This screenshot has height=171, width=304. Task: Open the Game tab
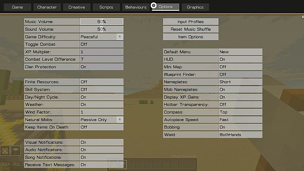click(17, 7)
